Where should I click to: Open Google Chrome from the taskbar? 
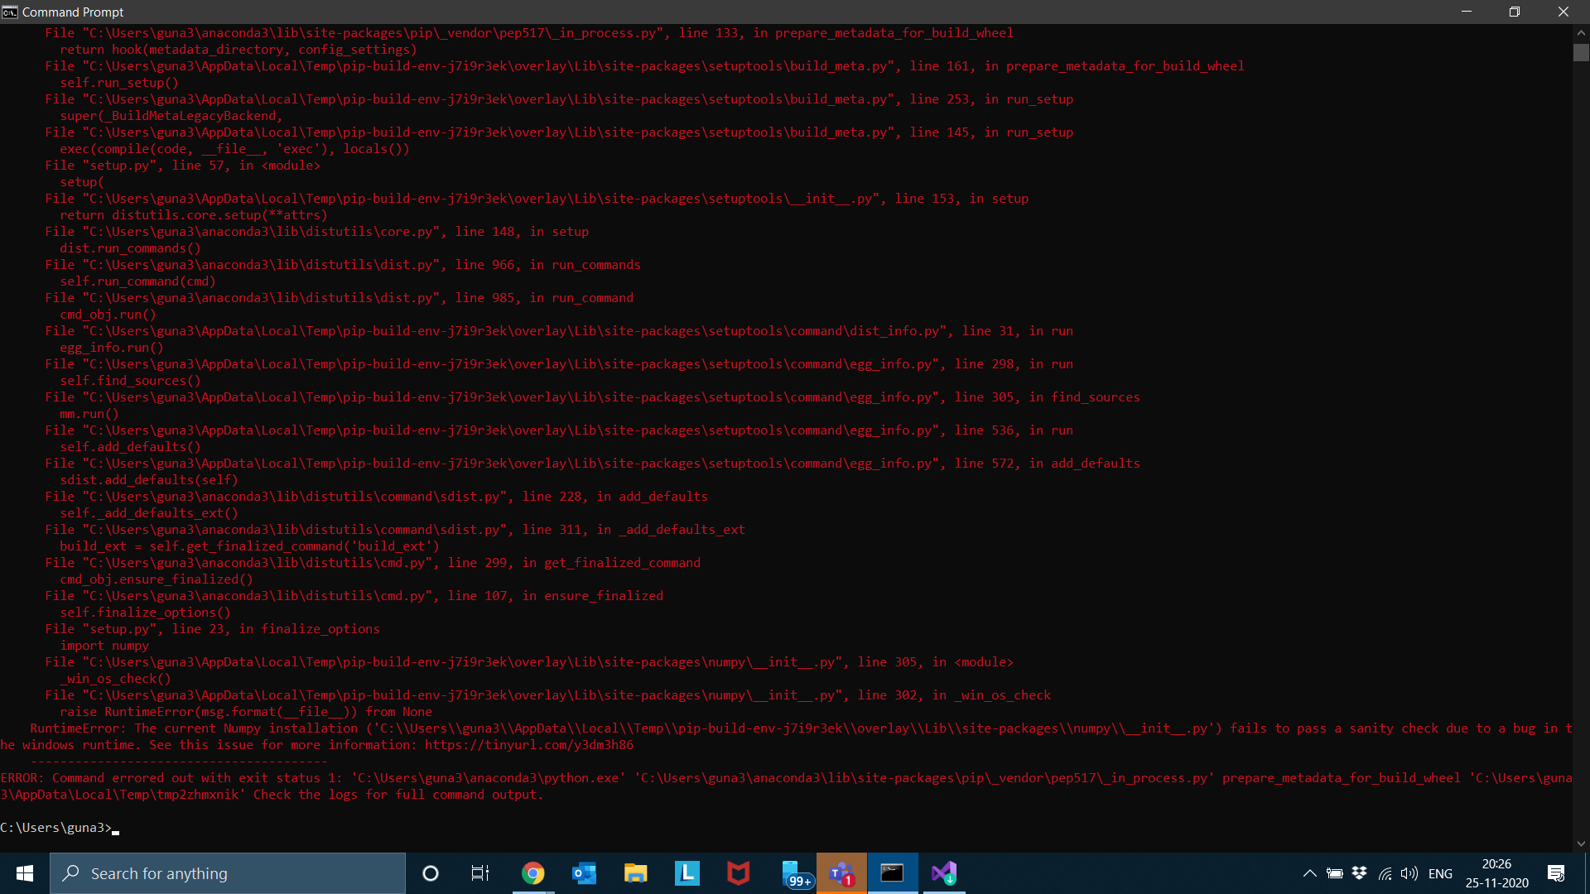[533, 873]
